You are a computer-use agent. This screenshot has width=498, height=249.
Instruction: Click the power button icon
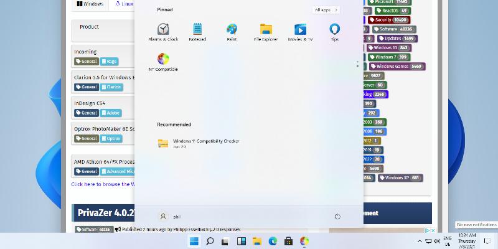click(337, 217)
